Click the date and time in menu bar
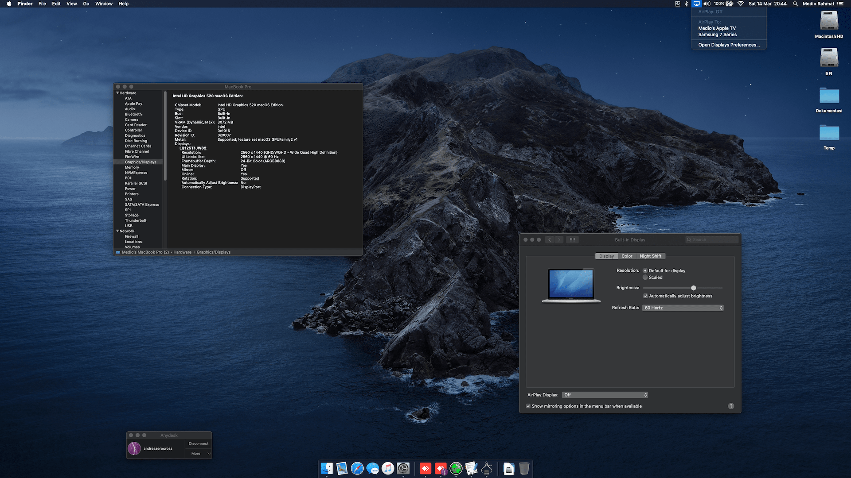This screenshot has width=851, height=478. pos(768,4)
